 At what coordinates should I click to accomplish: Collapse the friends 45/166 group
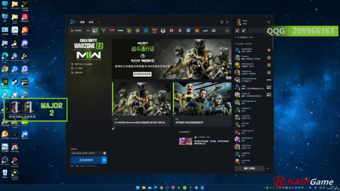click(x=242, y=44)
